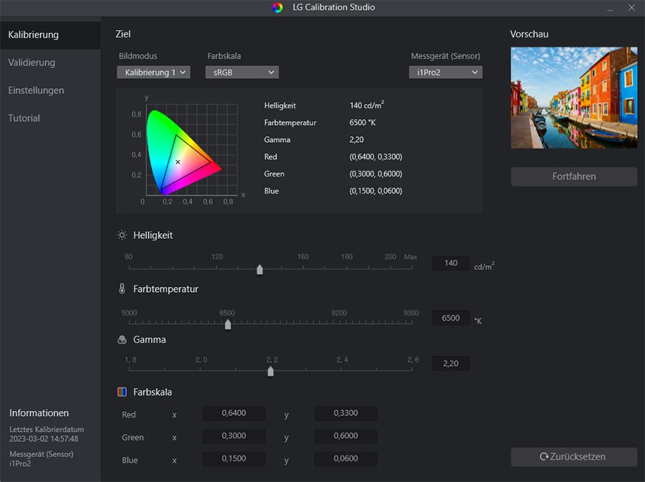645x482 pixels.
Task: Click the 'Vorschau' heading
Action: 529,34
